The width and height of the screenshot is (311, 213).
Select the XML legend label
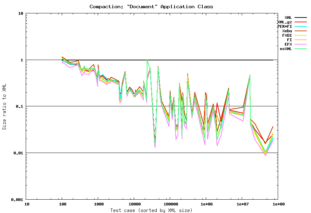click(x=288, y=17)
